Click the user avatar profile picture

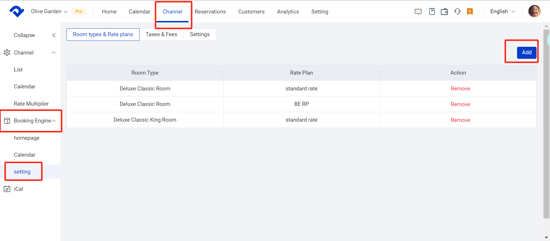point(534,11)
